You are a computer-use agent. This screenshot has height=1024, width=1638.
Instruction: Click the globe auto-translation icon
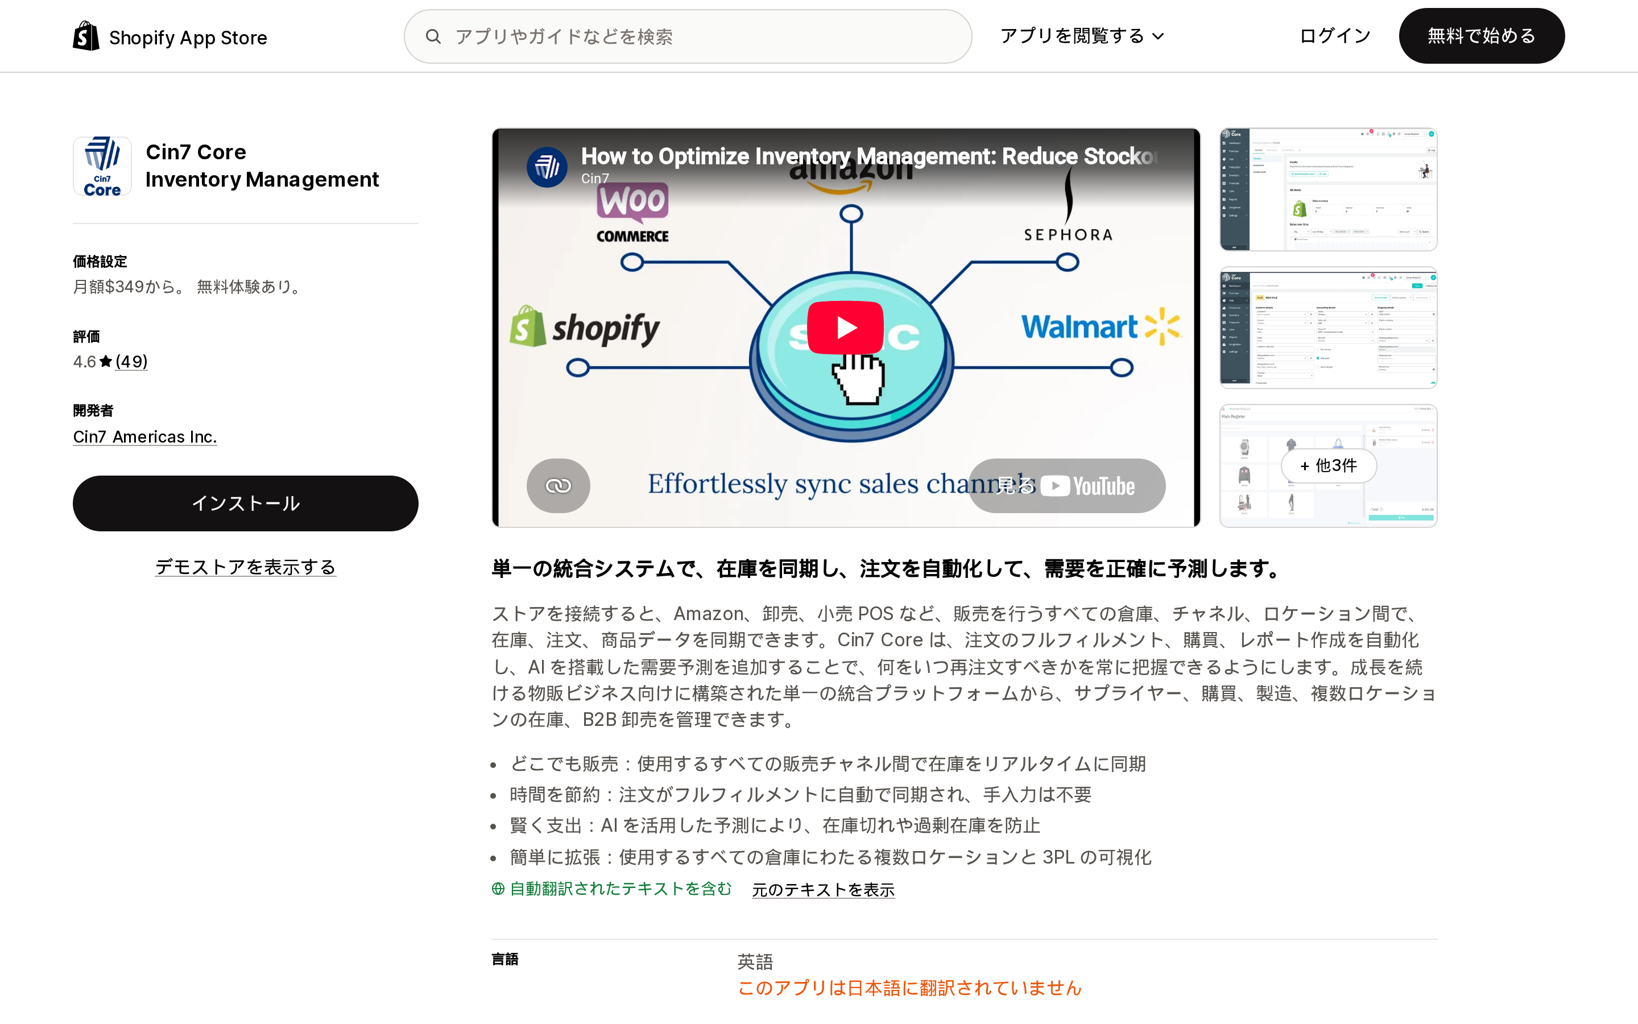498,889
